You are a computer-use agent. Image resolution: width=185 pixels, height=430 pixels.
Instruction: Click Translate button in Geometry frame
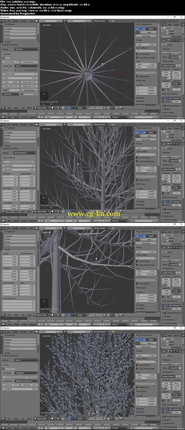tap(20, 28)
